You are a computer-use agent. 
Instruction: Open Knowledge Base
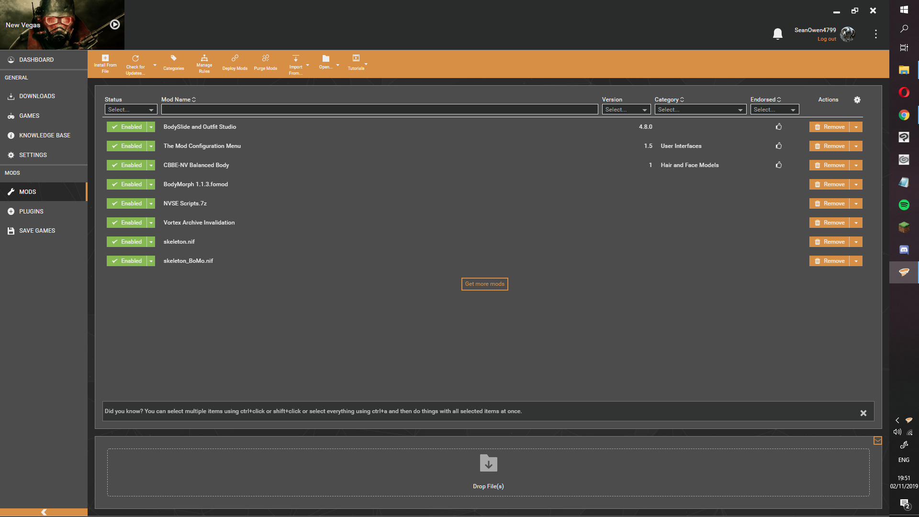tap(44, 135)
